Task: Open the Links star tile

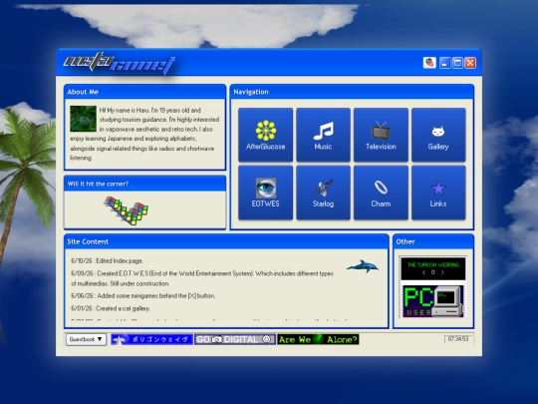Action: [438, 193]
